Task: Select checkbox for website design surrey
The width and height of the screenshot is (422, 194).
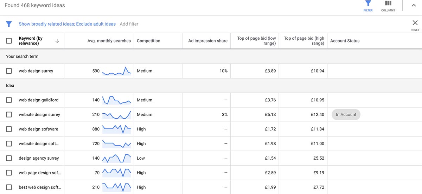Action: coord(9,114)
